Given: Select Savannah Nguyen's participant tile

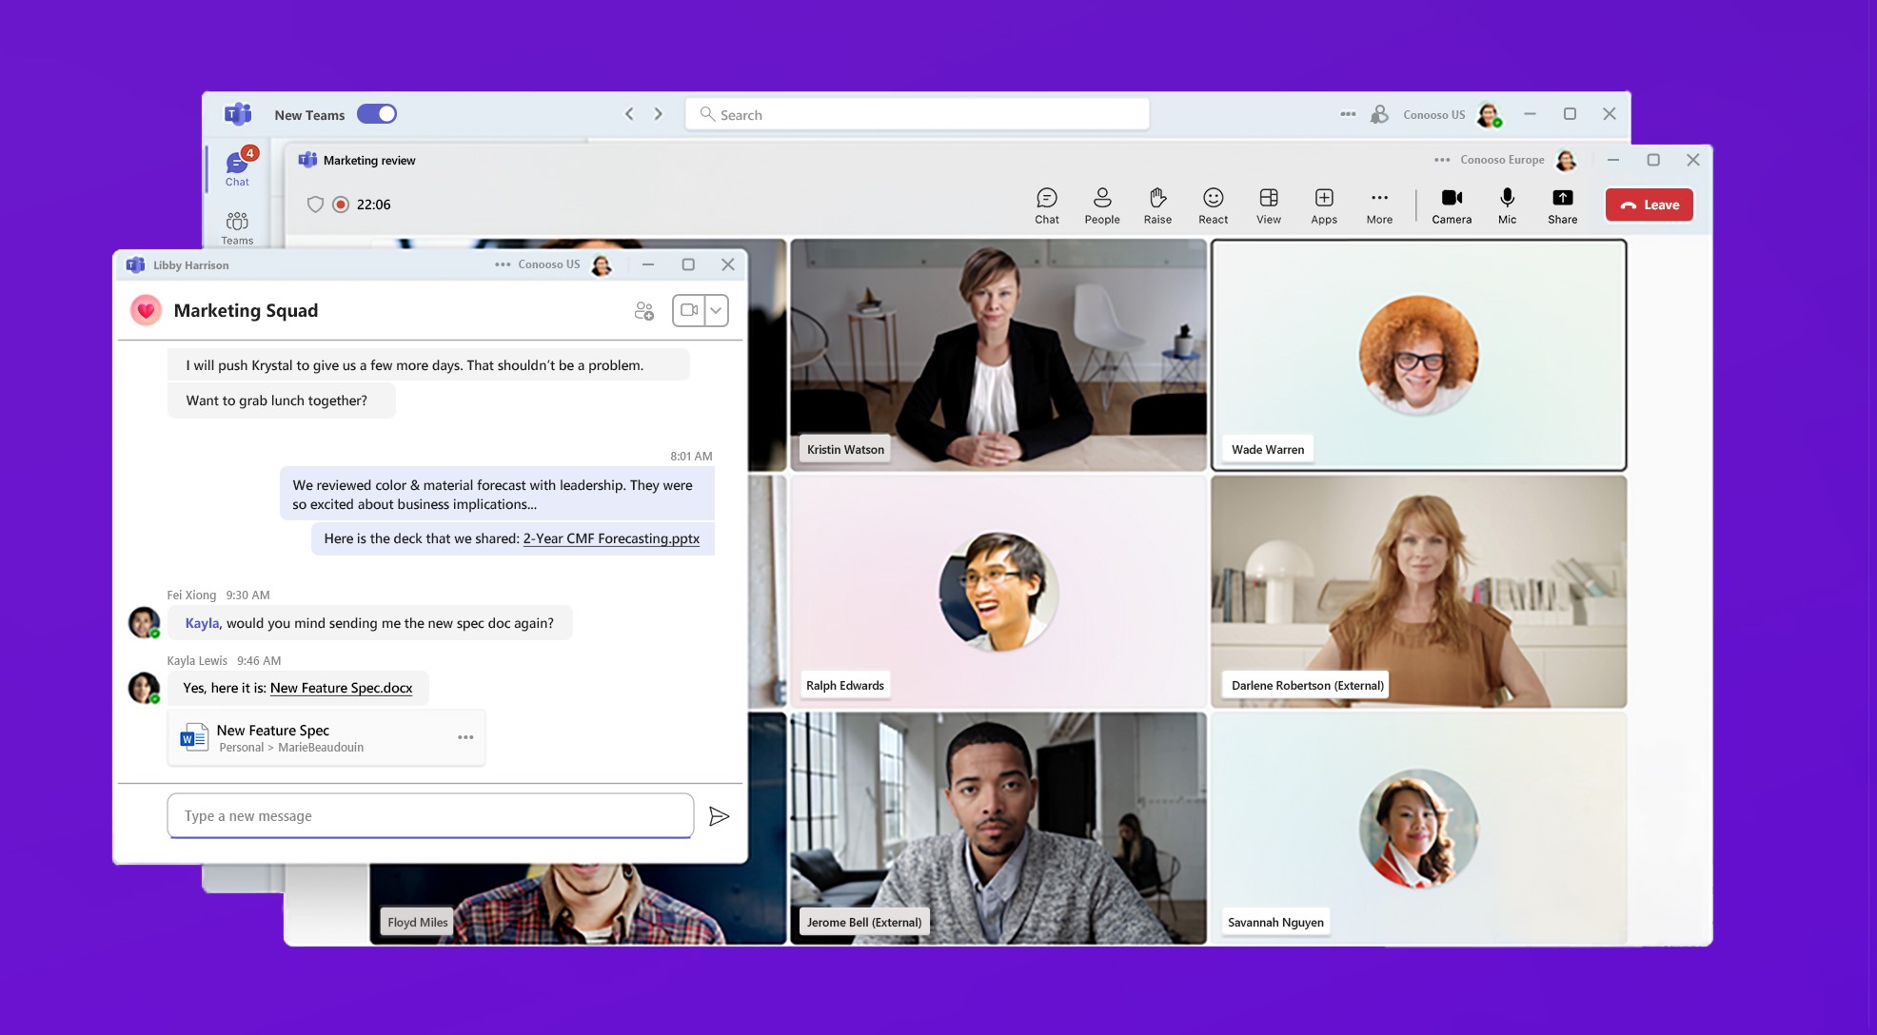Looking at the screenshot, I should coord(1418,828).
